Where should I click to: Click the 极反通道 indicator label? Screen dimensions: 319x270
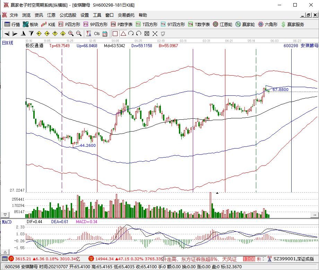coord(34,45)
